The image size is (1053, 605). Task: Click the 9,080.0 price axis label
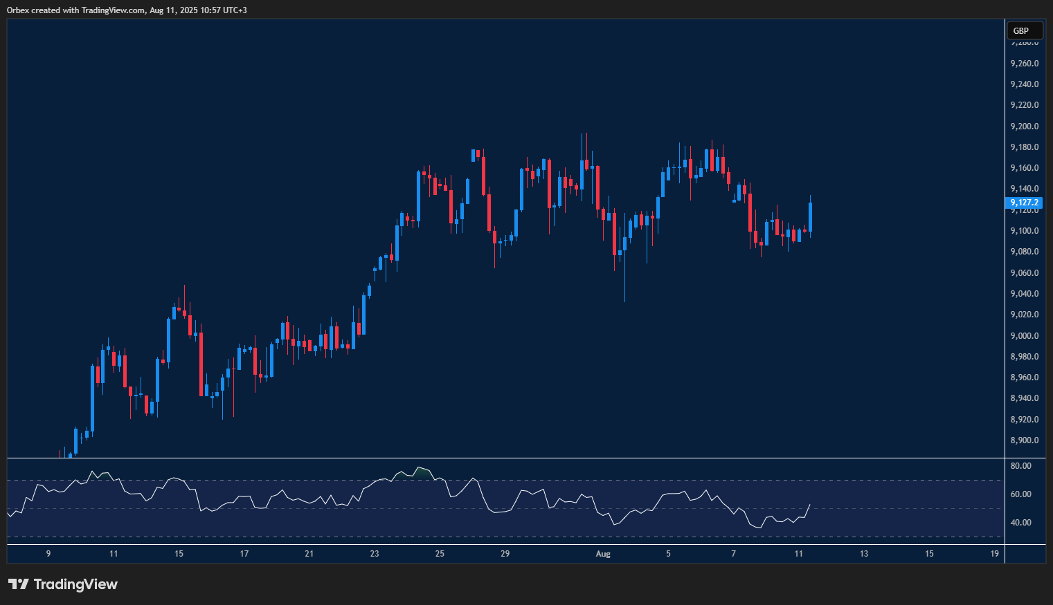coord(1025,252)
